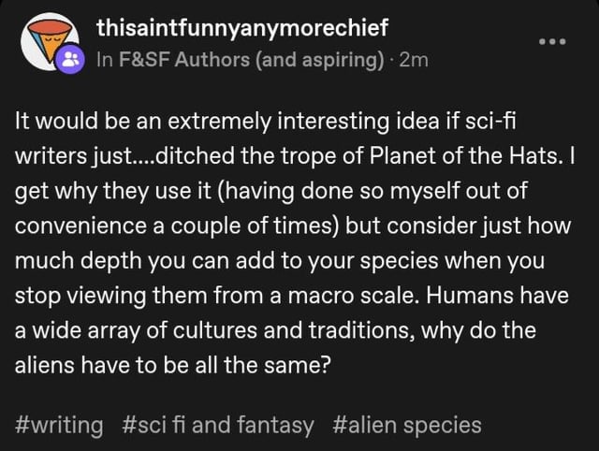This screenshot has width=599, height=451.
Task: Open the #writing tag
Action: click(x=60, y=426)
